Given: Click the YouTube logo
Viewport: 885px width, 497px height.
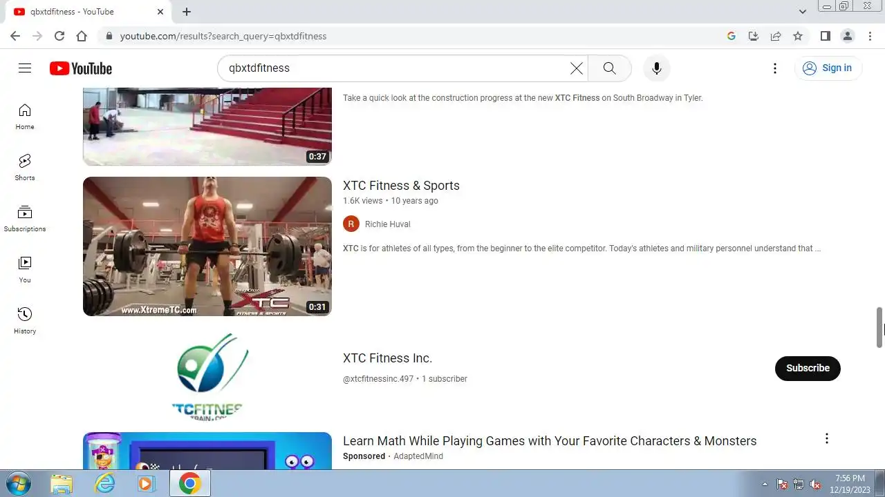Looking at the screenshot, I should tap(81, 68).
